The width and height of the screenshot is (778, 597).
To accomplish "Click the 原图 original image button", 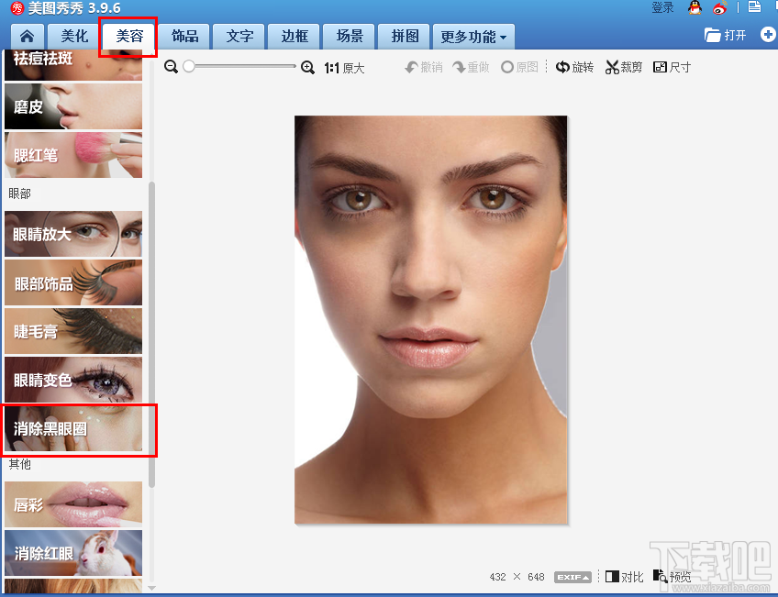I will coord(519,67).
